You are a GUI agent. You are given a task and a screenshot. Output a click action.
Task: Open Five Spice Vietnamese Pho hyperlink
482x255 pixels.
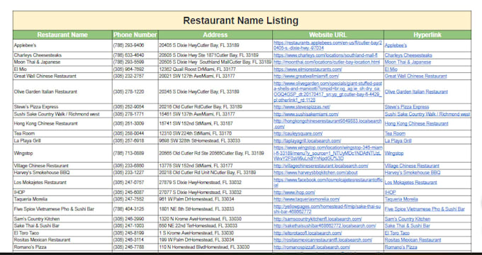click(425, 209)
